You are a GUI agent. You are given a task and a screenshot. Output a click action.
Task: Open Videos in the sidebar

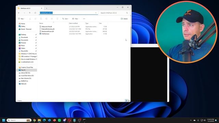(23, 48)
